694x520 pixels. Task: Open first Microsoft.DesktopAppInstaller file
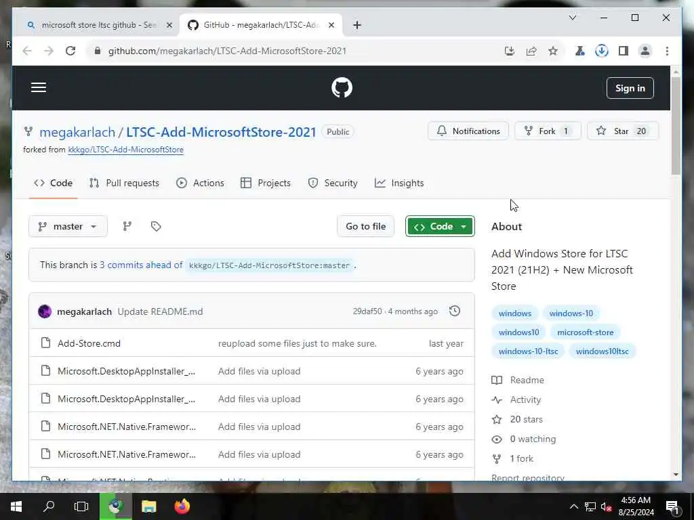(x=126, y=371)
